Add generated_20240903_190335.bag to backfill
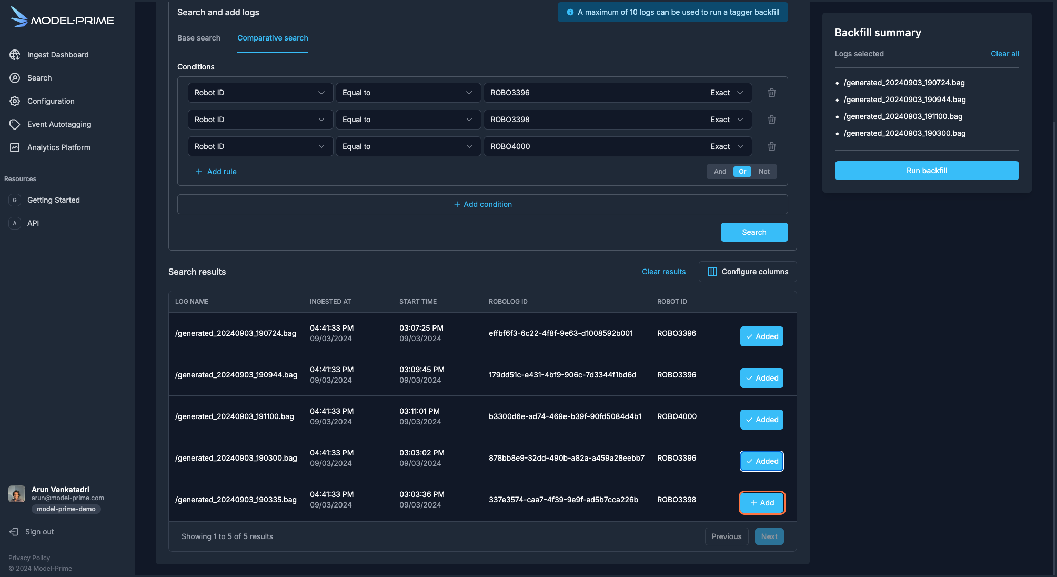The width and height of the screenshot is (1057, 577). click(x=761, y=503)
